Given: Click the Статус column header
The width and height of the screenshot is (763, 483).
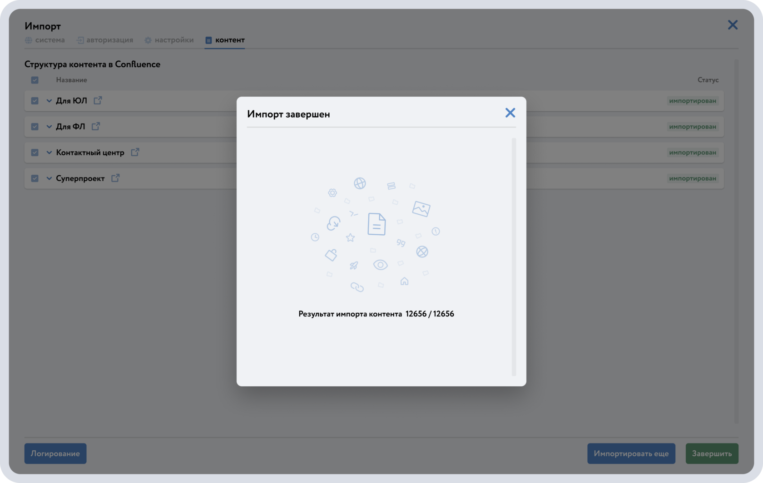Looking at the screenshot, I should [708, 80].
